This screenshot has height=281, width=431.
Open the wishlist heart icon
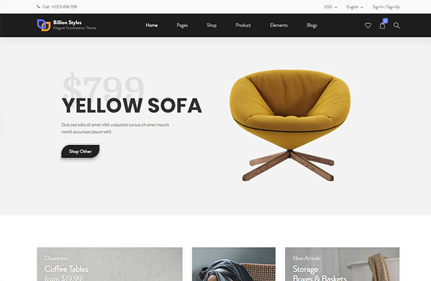[368, 26]
